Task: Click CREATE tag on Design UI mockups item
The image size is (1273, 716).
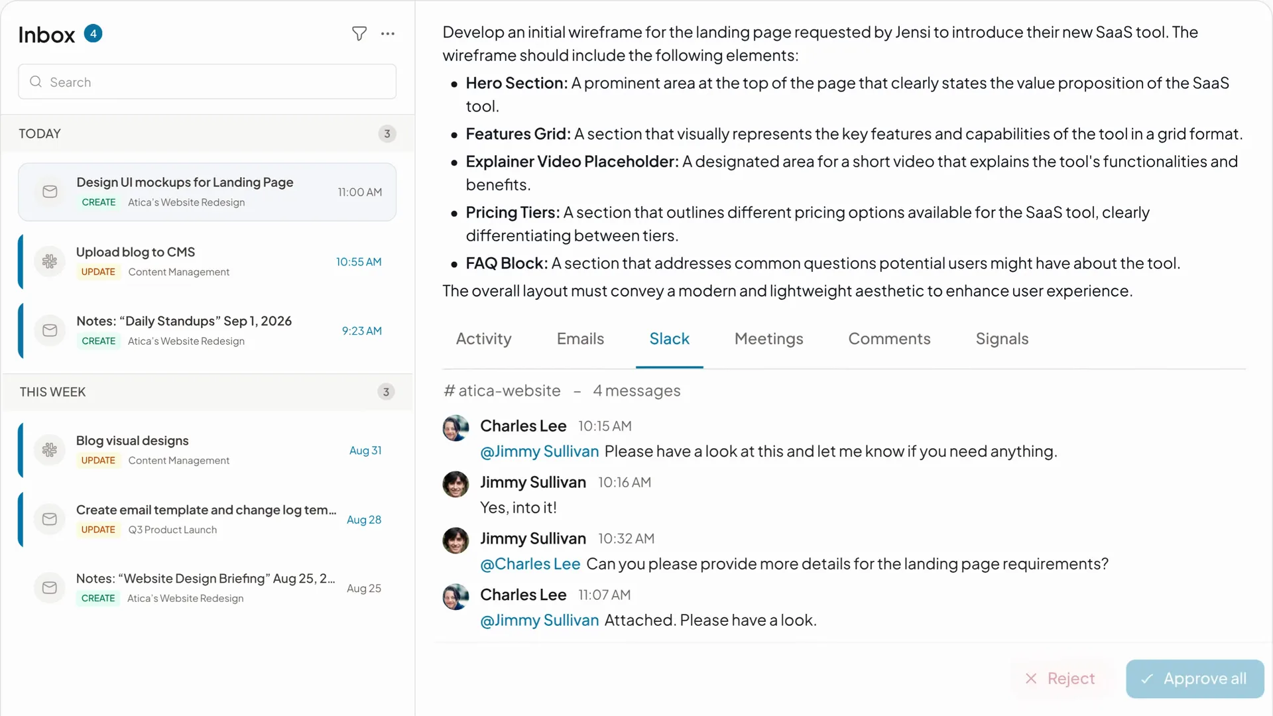Action: 99,202
